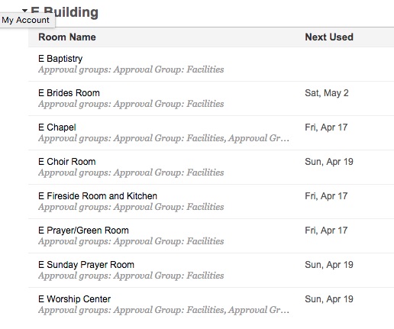Open the E Baptistry room
This screenshot has width=394, height=329.
[60, 59]
